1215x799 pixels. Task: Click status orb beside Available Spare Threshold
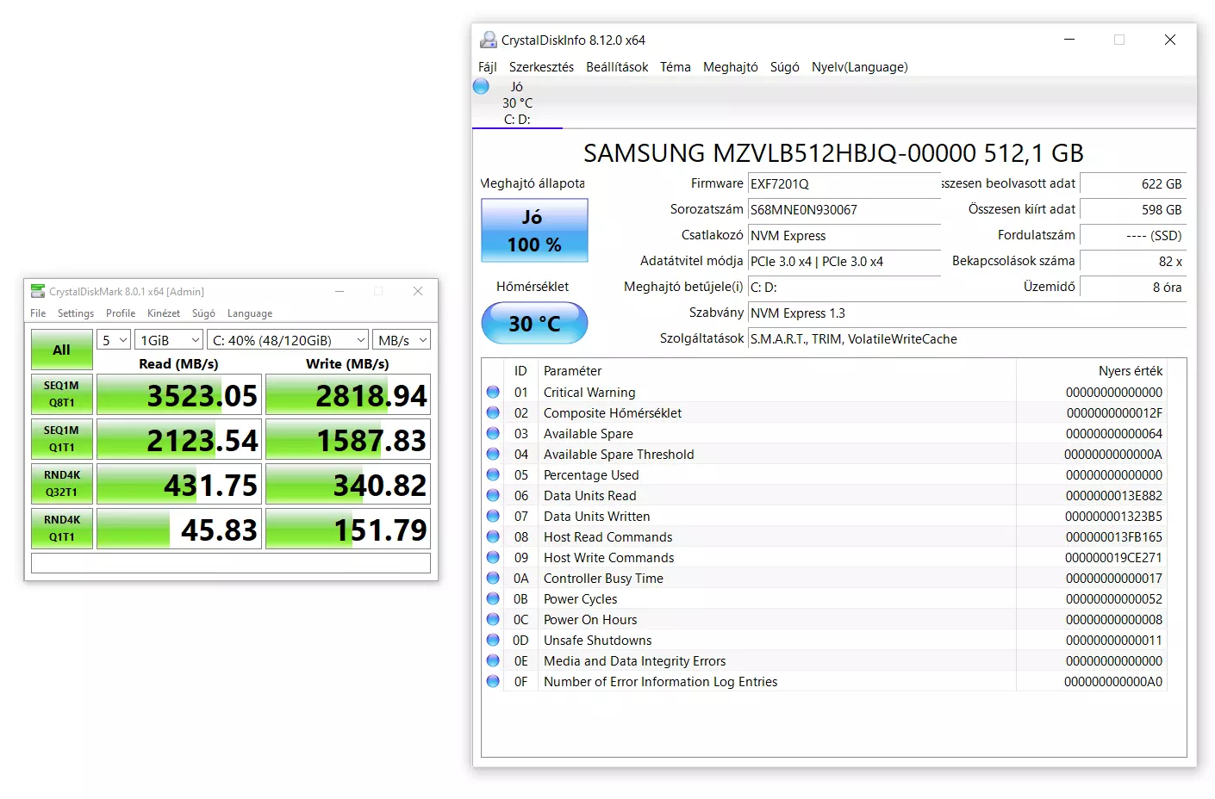(x=493, y=454)
